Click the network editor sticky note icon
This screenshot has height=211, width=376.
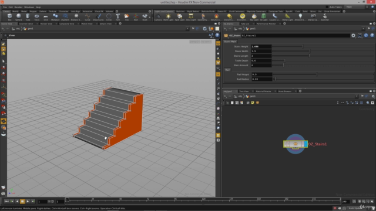(253, 103)
